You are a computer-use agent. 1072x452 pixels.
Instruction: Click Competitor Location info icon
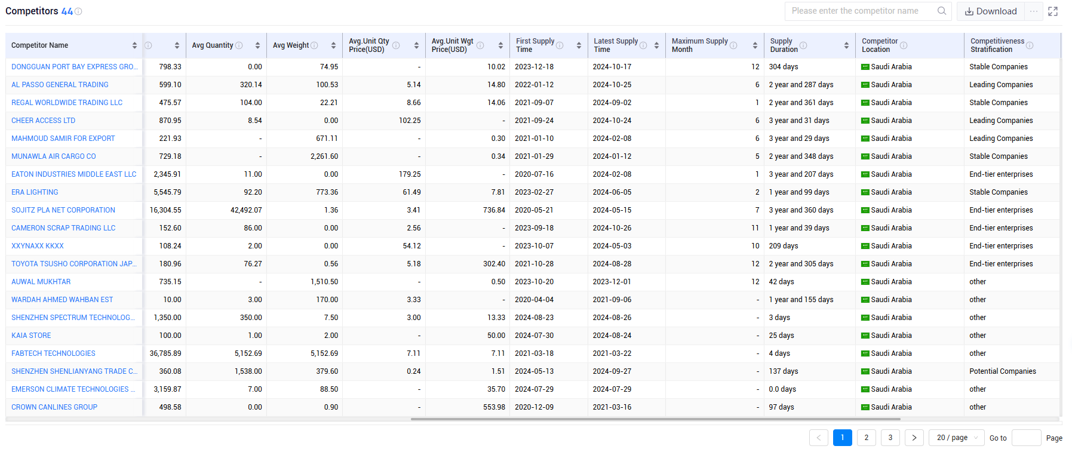(x=904, y=45)
